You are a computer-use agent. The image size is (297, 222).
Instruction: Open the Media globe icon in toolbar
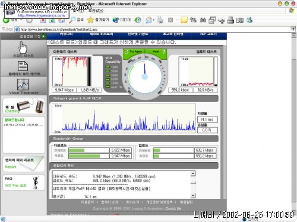pyautogui.click(x=116, y=20)
